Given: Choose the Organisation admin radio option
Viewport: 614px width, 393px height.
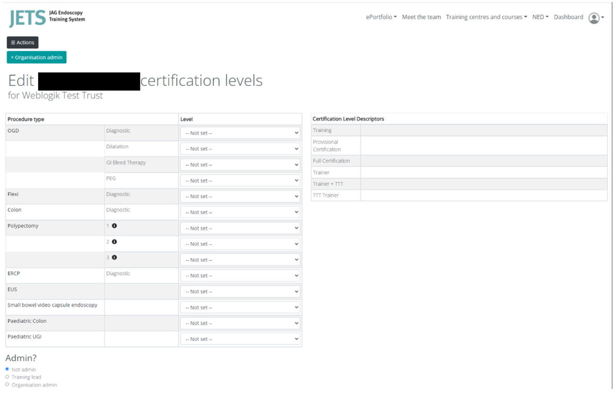Looking at the screenshot, I should tap(7, 385).
